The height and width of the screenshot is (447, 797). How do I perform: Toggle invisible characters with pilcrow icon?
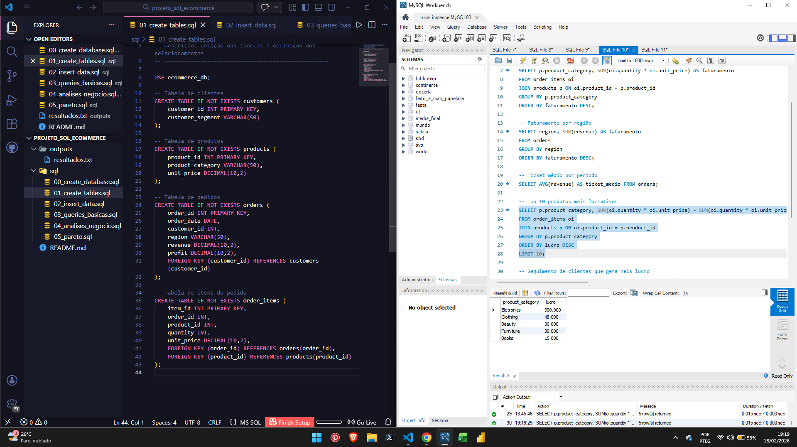point(711,61)
